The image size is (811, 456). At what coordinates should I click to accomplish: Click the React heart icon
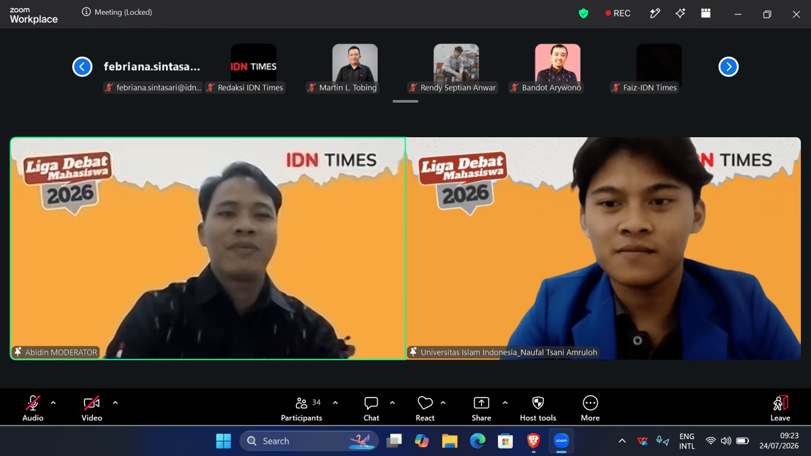click(x=425, y=403)
